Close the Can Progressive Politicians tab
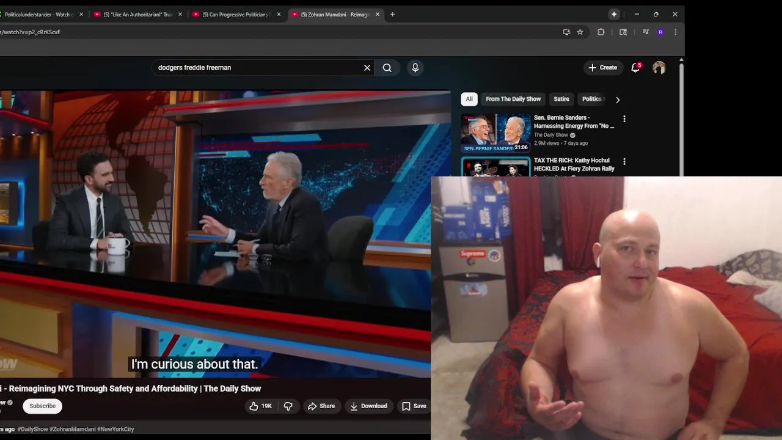 (279, 14)
